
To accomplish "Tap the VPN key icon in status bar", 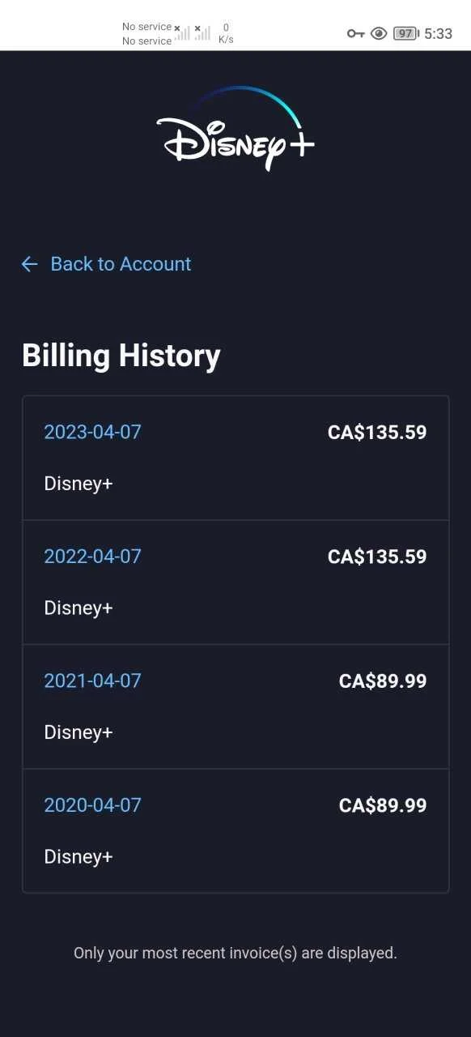I will pyautogui.click(x=356, y=33).
